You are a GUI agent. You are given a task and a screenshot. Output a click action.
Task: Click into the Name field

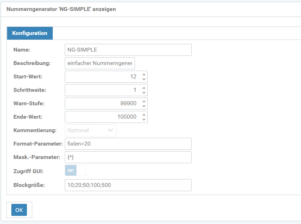tap(128, 50)
